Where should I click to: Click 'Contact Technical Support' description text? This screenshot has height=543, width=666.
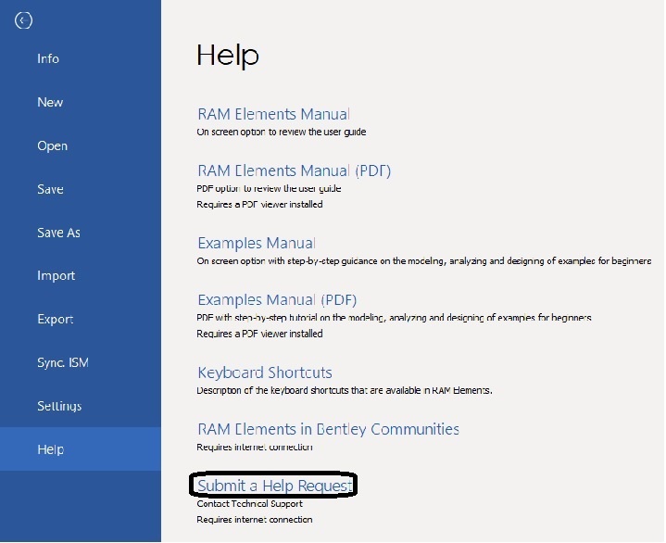(250, 504)
